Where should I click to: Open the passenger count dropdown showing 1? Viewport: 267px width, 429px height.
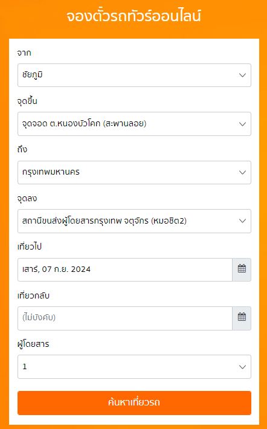pyautogui.click(x=134, y=367)
